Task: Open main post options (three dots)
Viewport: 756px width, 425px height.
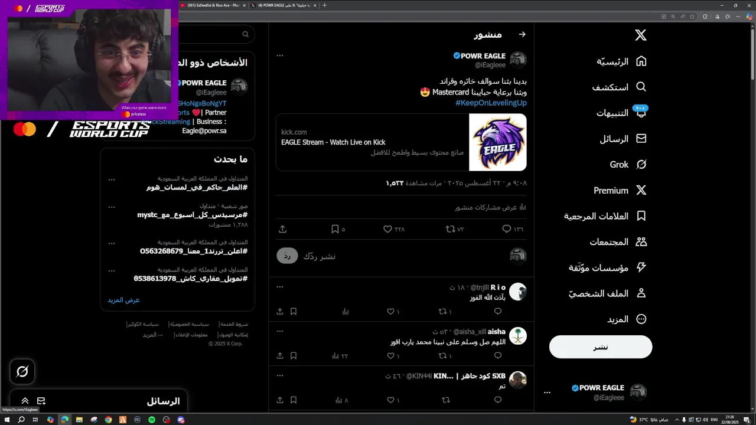Action: pyautogui.click(x=280, y=55)
